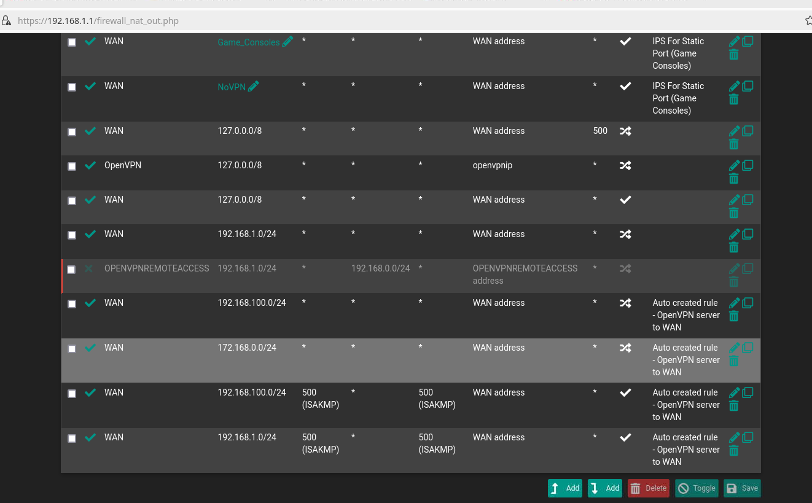Copy the Game_Consoles NAT rule
The image size is (812, 503).
(x=748, y=42)
